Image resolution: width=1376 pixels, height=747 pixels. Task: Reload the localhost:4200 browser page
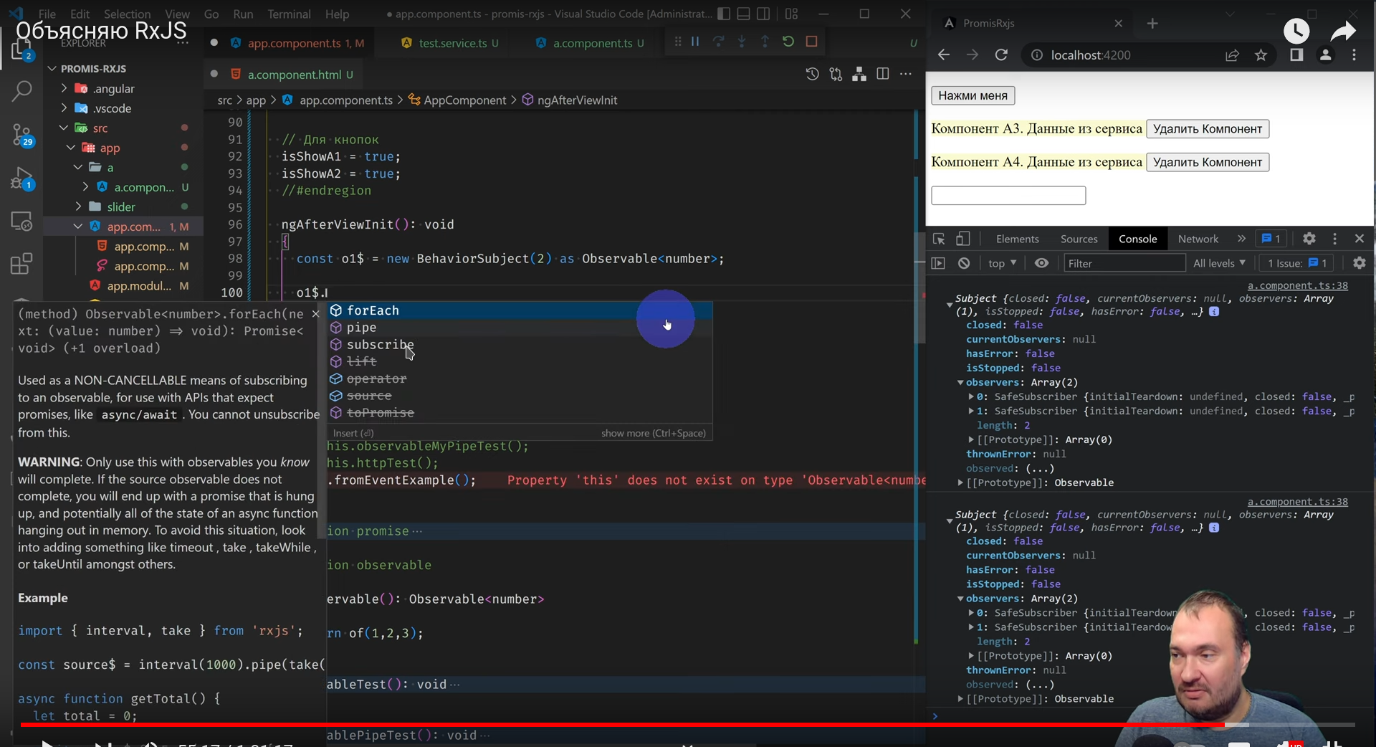1001,55
